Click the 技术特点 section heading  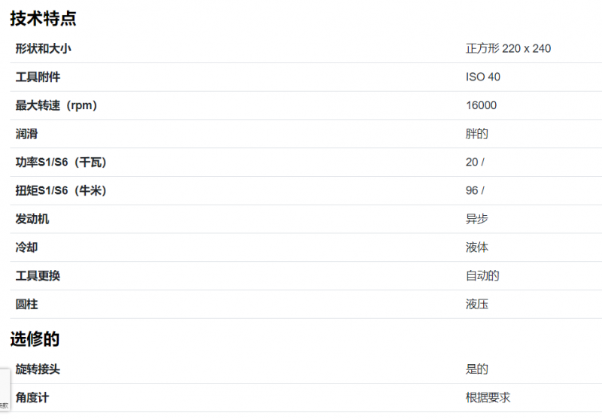click(43, 18)
